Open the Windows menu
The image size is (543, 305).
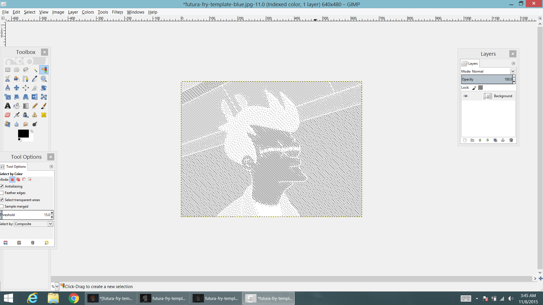[135, 12]
